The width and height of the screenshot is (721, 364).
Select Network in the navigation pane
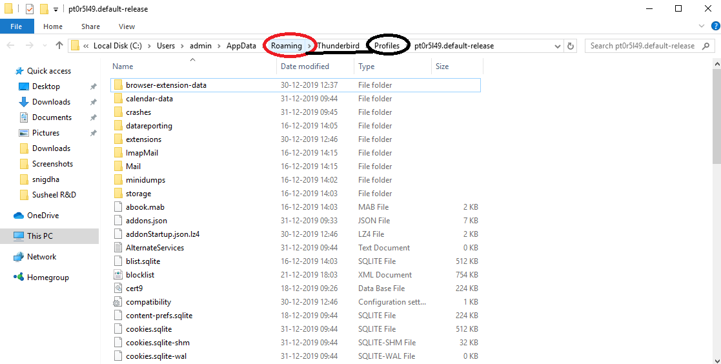click(41, 257)
